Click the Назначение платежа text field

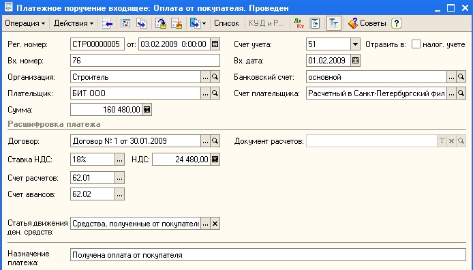268,255
